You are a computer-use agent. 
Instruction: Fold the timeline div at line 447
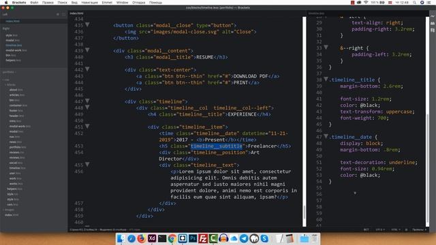(x=87, y=101)
